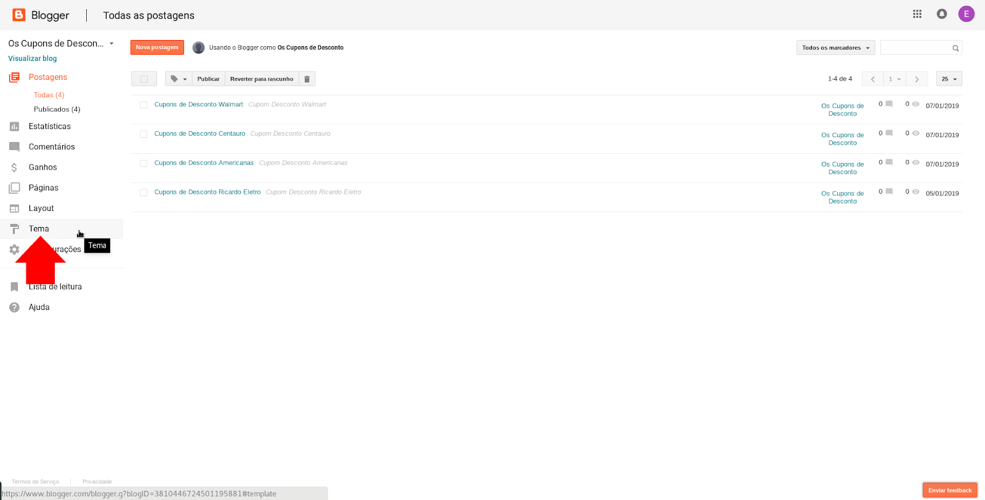
Task: Click the Termos de Serviço footer link
Action: (36, 482)
